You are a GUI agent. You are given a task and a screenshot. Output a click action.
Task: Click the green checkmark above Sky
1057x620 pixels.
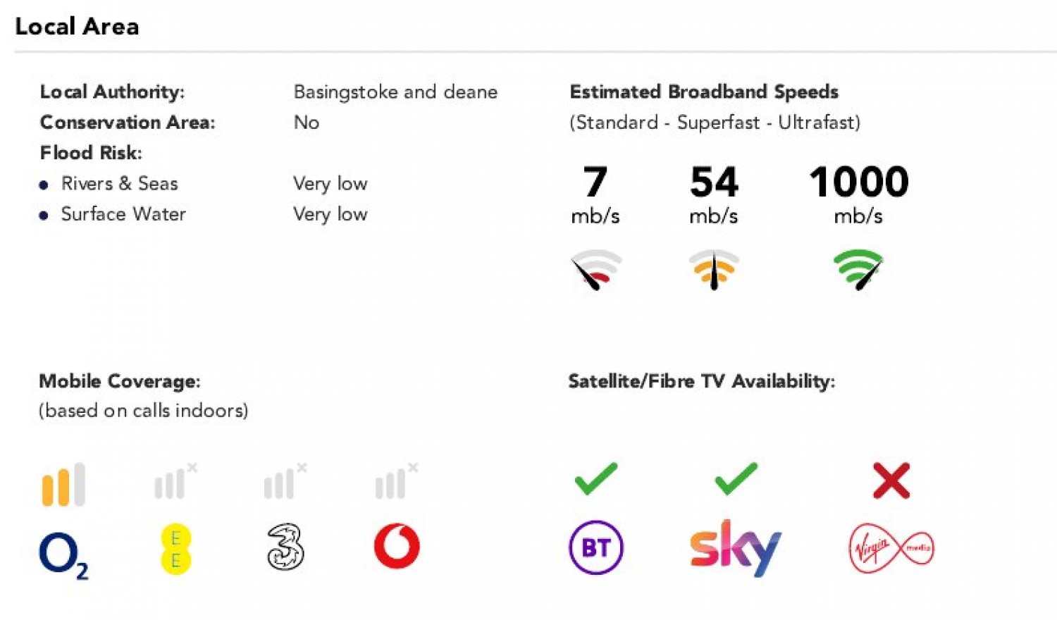[736, 479]
